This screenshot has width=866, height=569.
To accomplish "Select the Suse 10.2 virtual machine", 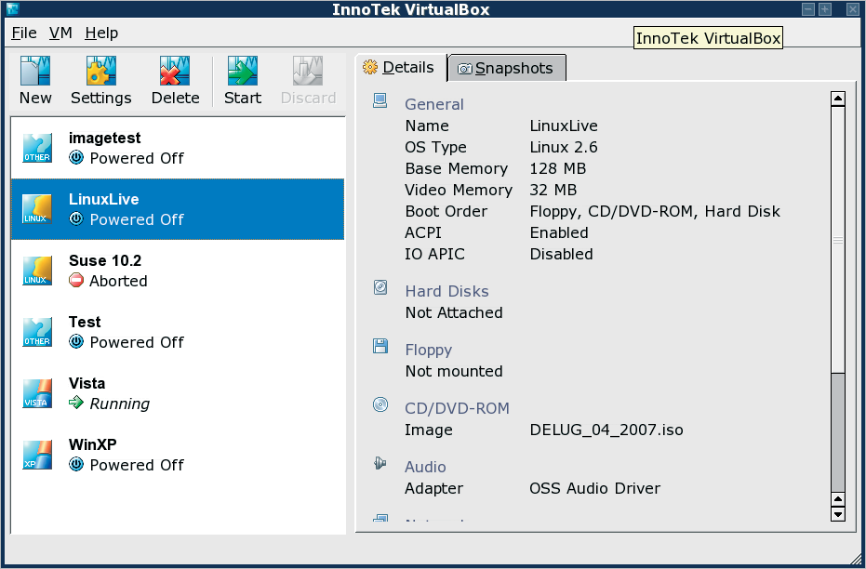I will click(x=178, y=271).
